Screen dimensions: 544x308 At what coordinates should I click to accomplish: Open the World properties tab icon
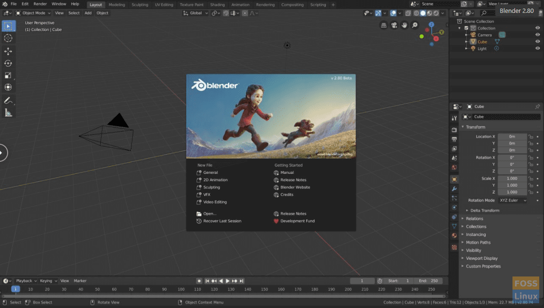click(x=454, y=168)
